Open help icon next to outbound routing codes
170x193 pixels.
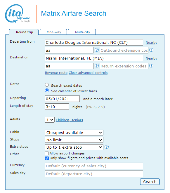pos(97,50)
